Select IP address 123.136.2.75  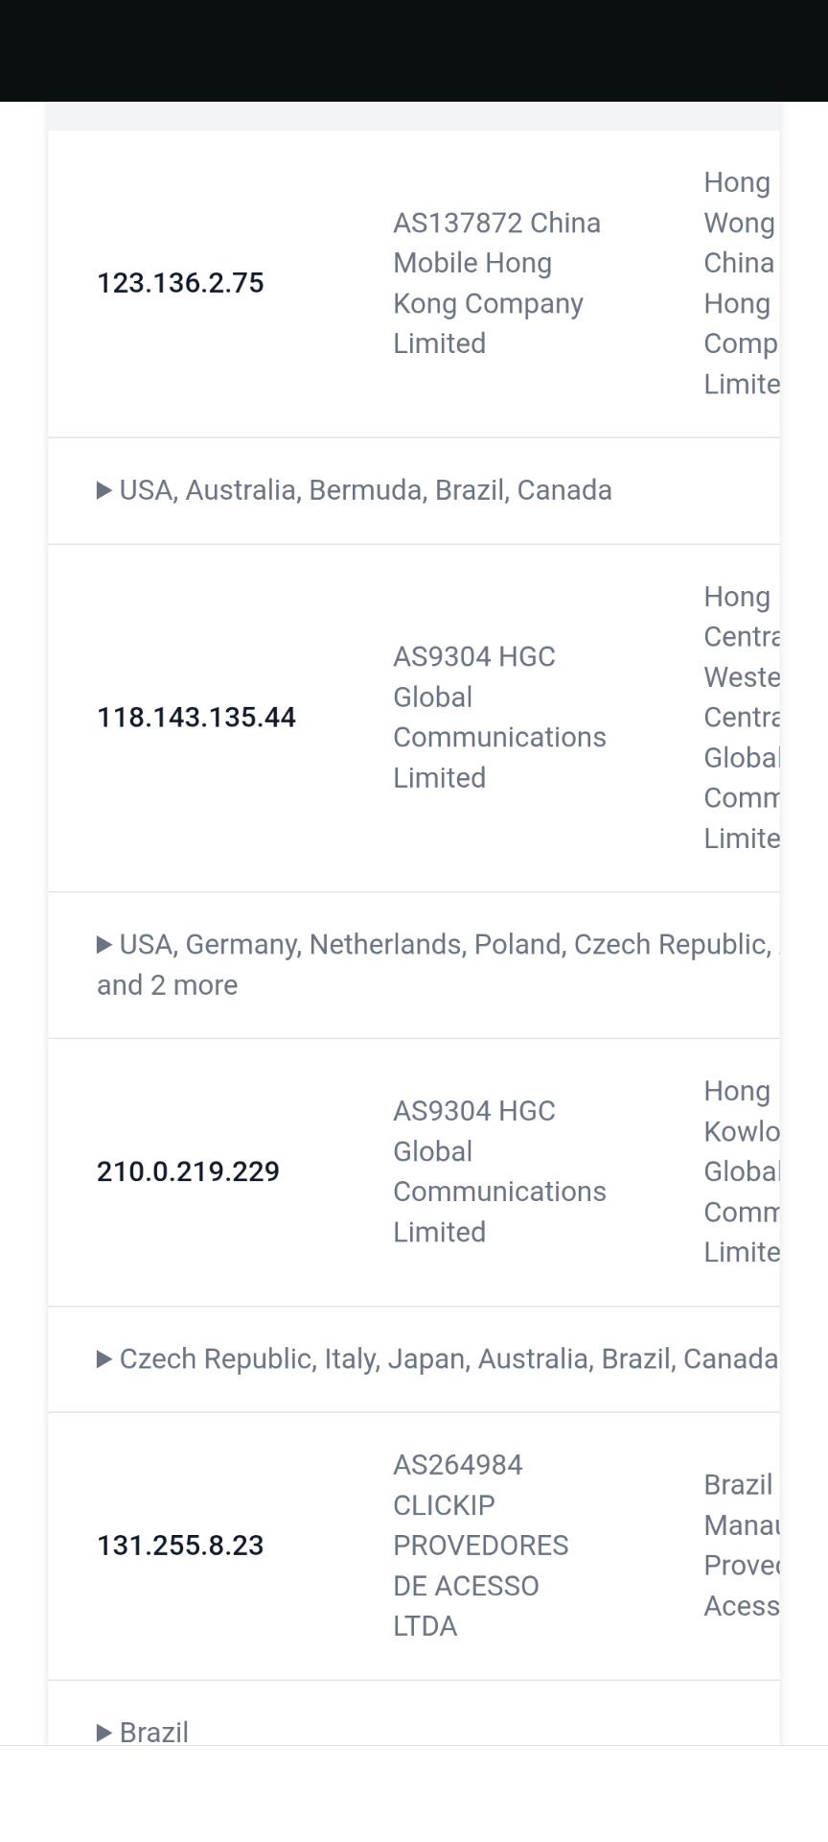coord(180,283)
